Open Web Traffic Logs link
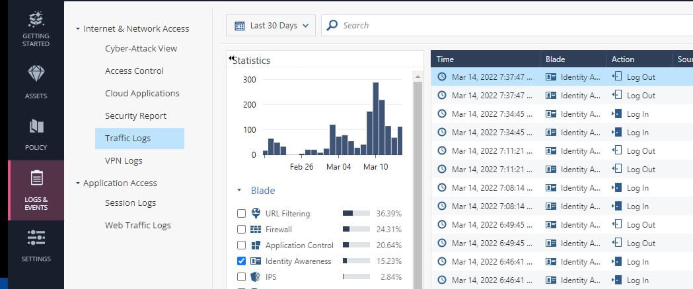 (x=138, y=226)
